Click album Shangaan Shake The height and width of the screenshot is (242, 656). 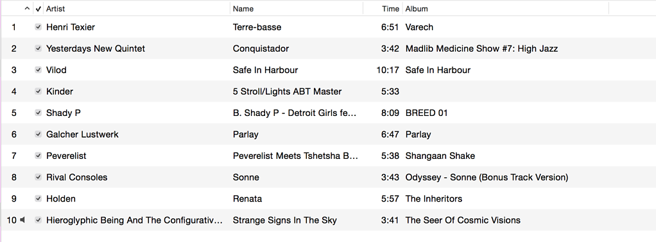[440, 156]
